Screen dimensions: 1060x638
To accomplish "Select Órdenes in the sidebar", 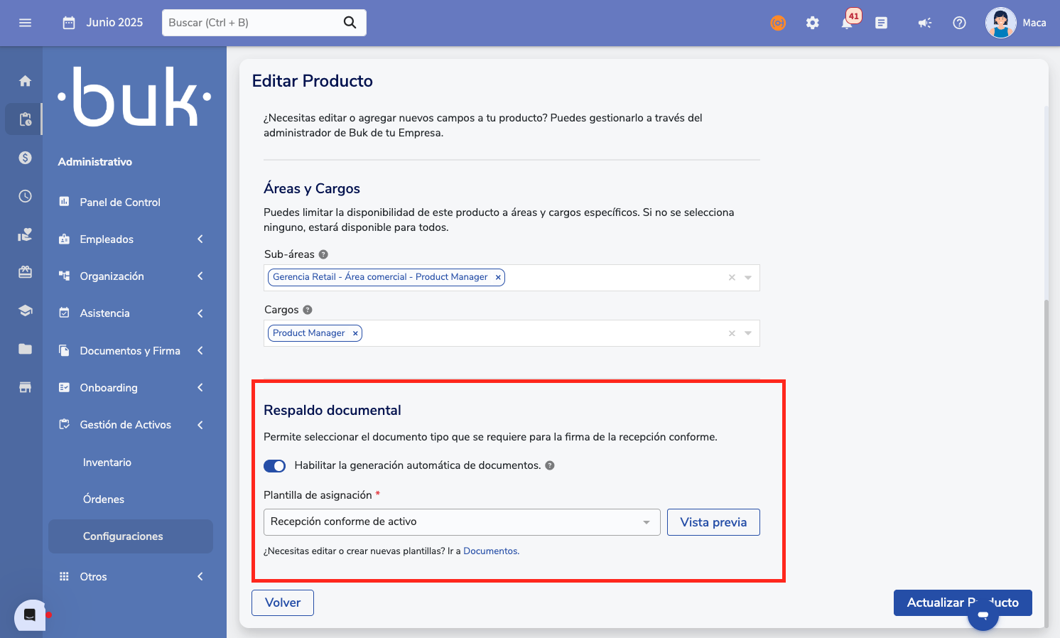I will click(104, 499).
